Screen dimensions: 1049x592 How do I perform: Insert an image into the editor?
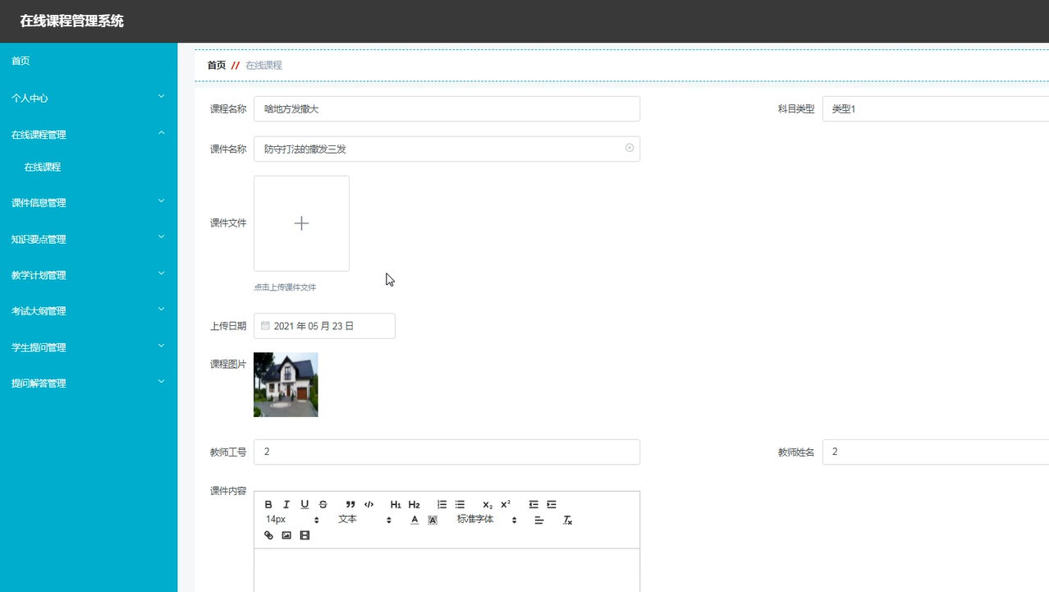[x=286, y=535]
